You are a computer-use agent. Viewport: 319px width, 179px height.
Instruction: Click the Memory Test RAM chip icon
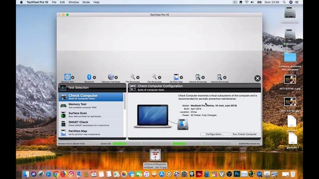tap(63, 106)
